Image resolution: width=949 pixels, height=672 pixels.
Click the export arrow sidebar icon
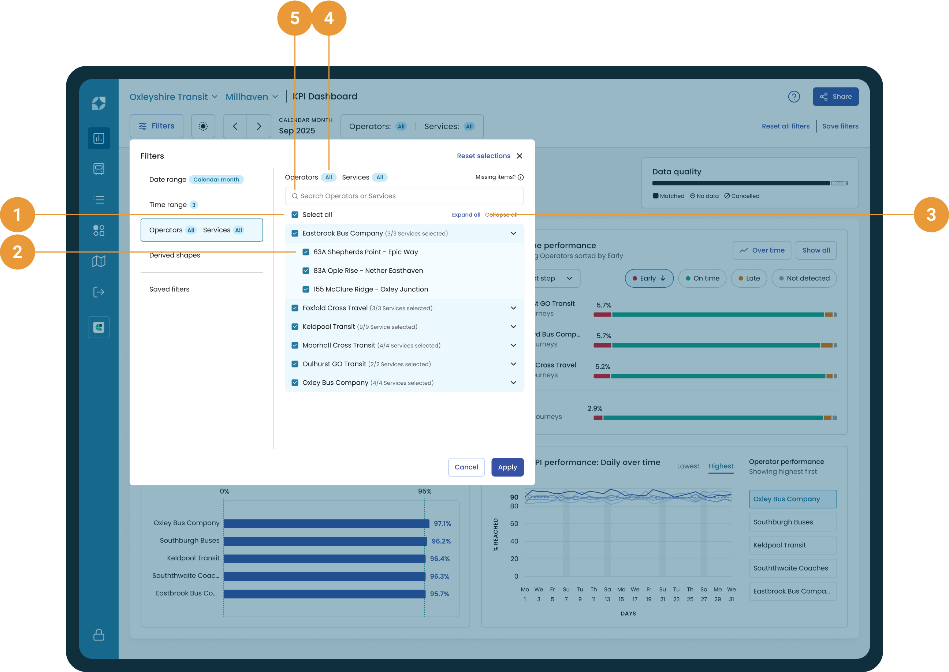pyautogui.click(x=98, y=292)
